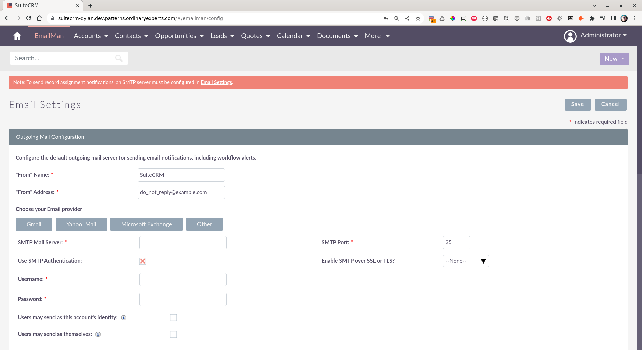This screenshot has height=350, width=642.
Task: Open the browser home page icon
Action: pos(39,18)
